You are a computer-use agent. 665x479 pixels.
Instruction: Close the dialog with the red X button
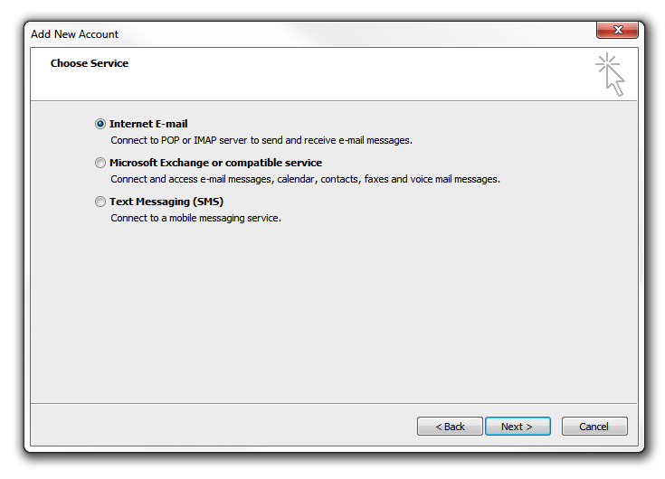click(x=617, y=30)
